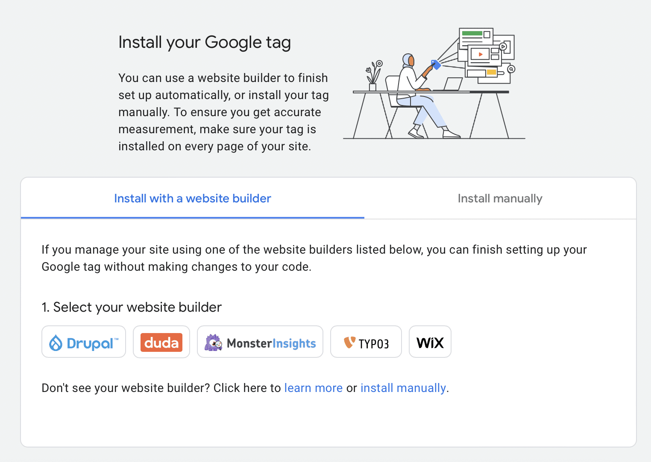This screenshot has height=462, width=651.
Task: Click the TYPO3 wordmark text
Action: (374, 344)
